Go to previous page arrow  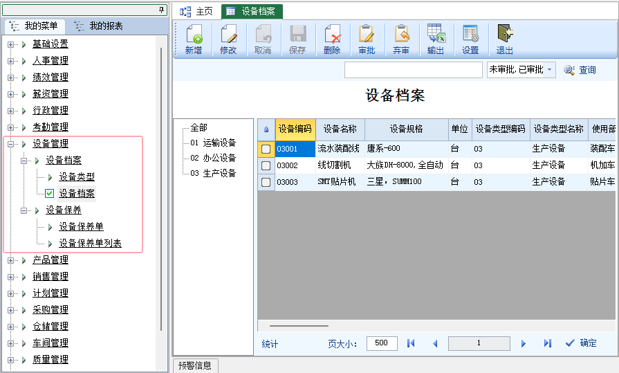click(x=436, y=343)
